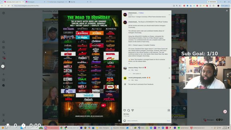Screen dimensions: 231x130
Task: Open profile avatar in Instagram sidebar
Action: click(x=4, y=85)
